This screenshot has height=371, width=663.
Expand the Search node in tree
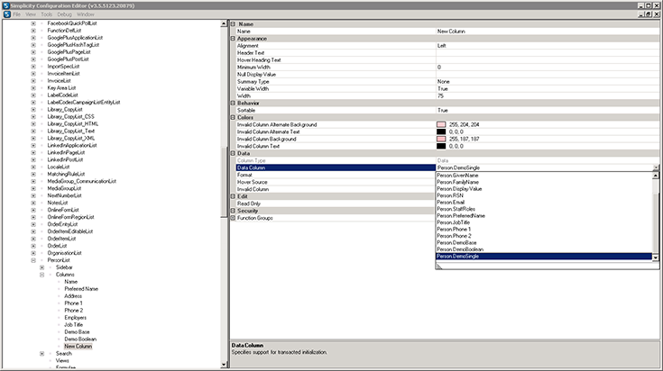42,353
